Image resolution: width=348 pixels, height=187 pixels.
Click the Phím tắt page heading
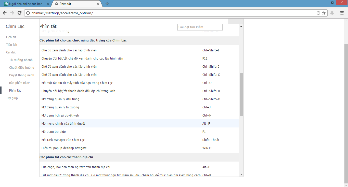click(48, 26)
